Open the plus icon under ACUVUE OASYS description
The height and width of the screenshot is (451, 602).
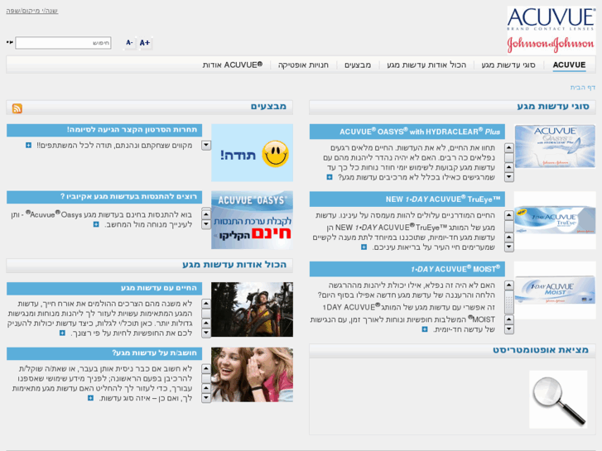pyautogui.click(x=330, y=177)
